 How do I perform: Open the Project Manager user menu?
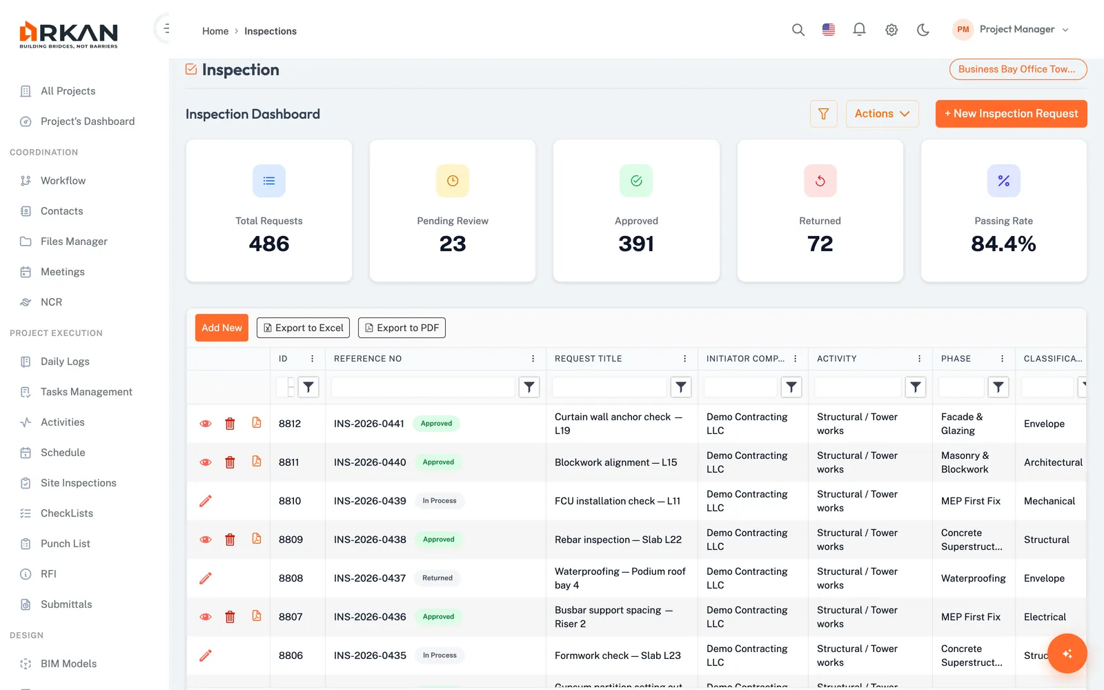click(1011, 30)
